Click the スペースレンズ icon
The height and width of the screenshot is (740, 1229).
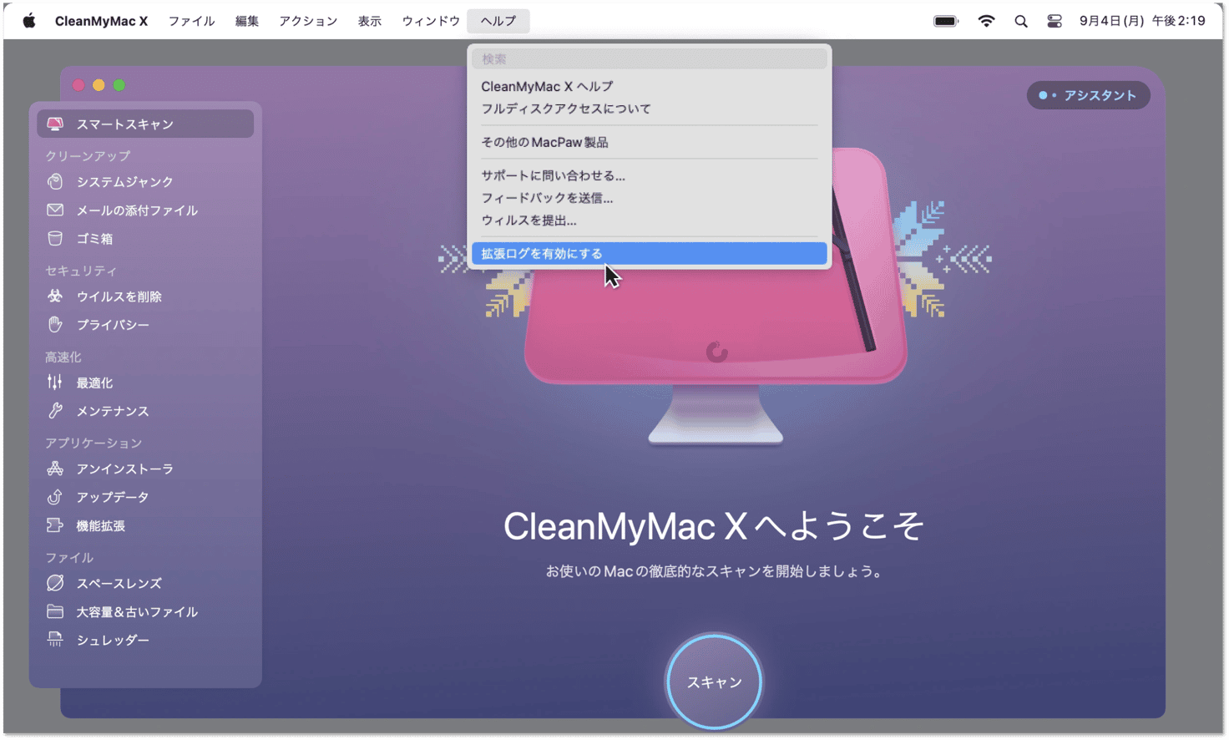coord(55,583)
